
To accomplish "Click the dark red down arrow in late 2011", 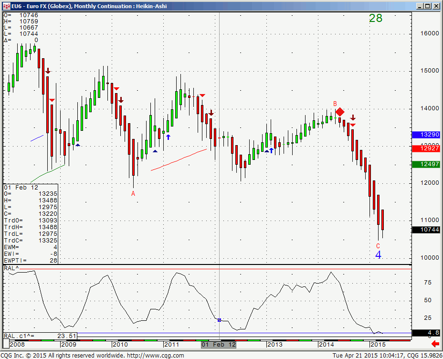I will point(211,113).
